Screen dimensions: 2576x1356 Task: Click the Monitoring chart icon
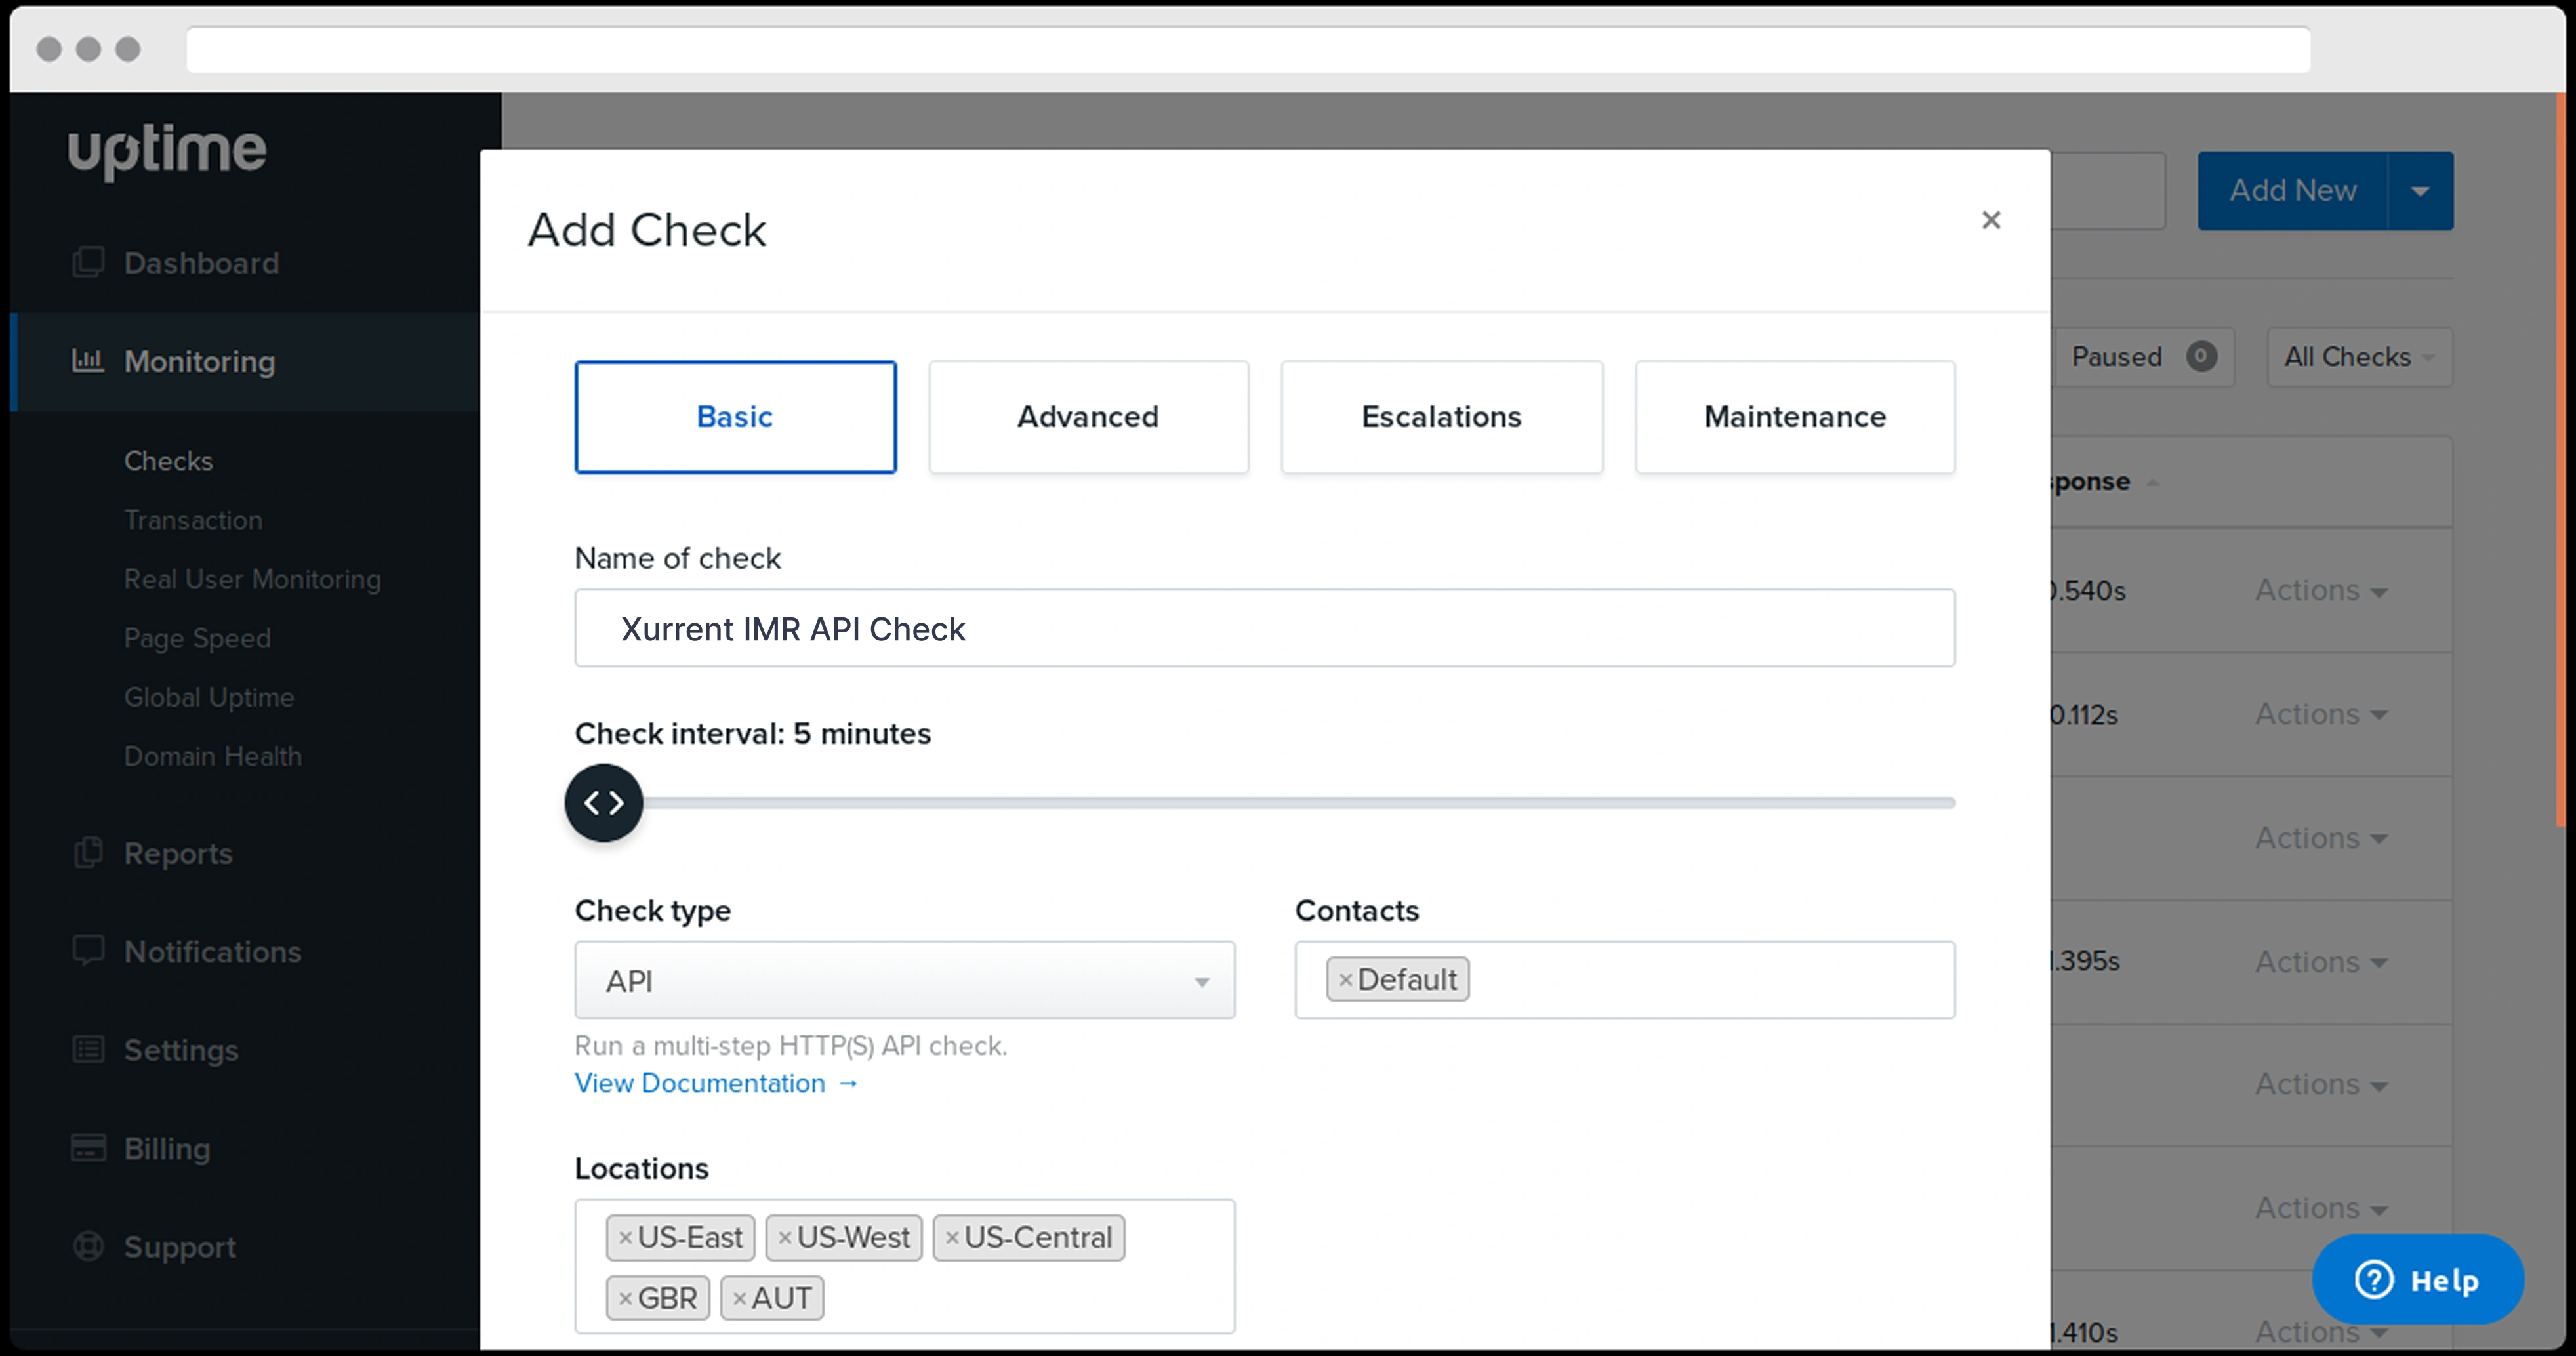click(x=88, y=361)
